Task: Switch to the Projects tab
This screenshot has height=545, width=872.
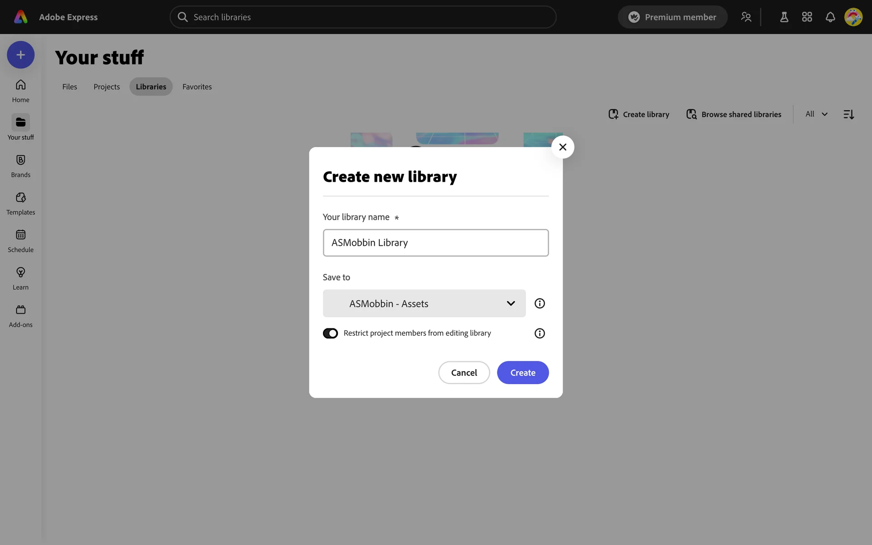Action: pos(107,87)
